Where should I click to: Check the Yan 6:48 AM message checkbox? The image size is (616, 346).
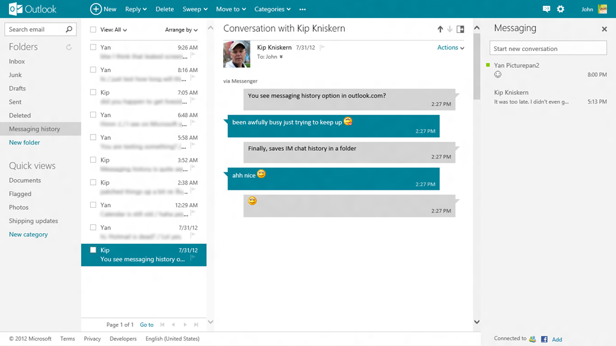tap(93, 115)
